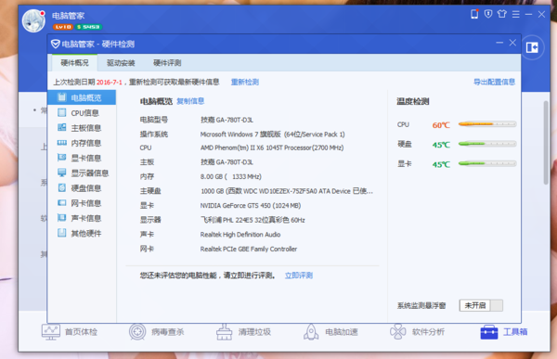Open the CPU信息 sidebar entry
This screenshot has width=557, height=359.
coord(82,113)
